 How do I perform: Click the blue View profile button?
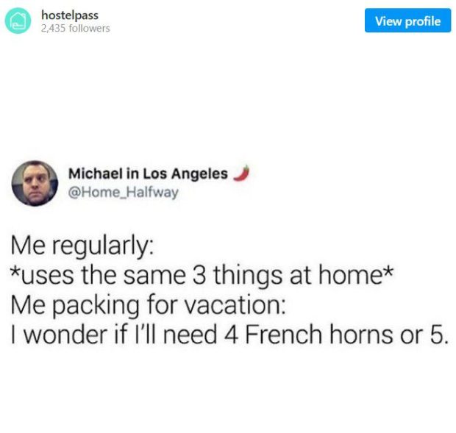click(x=407, y=21)
